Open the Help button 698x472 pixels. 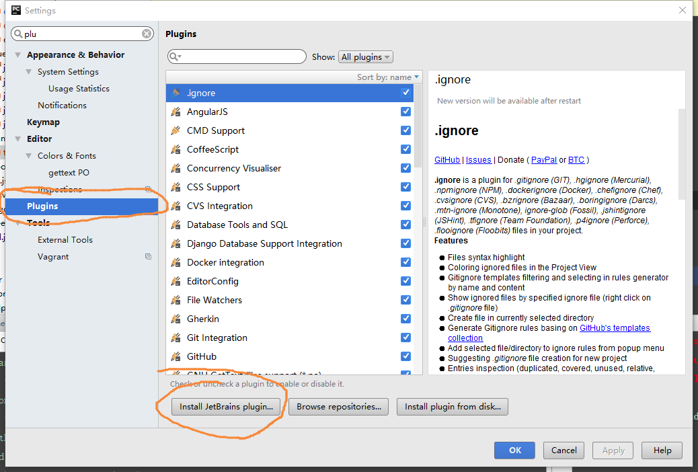(662, 450)
